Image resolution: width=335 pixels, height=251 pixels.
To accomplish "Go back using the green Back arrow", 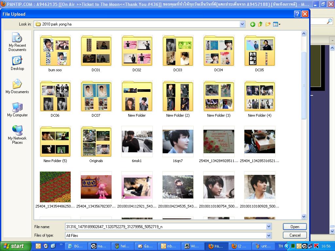I will pos(253,24).
